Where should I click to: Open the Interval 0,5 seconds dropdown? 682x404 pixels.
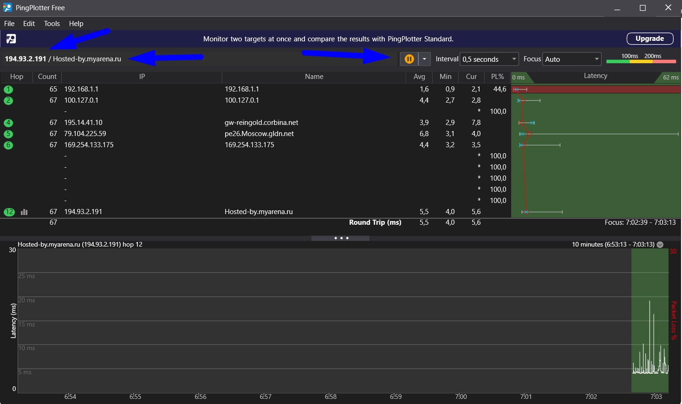pyautogui.click(x=489, y=59)
